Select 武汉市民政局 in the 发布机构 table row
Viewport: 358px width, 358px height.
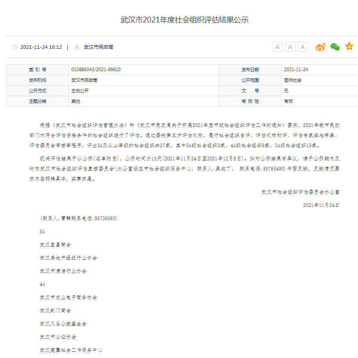pyautogui.click(x=84, y=80)
